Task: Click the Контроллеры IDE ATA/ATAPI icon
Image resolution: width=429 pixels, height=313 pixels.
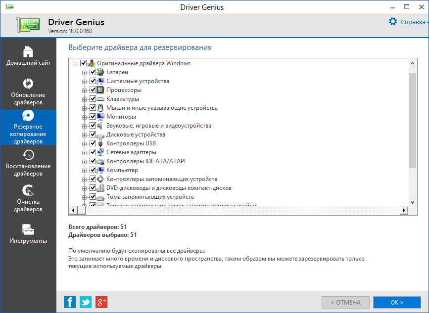Action: click(x=100, y=162)
